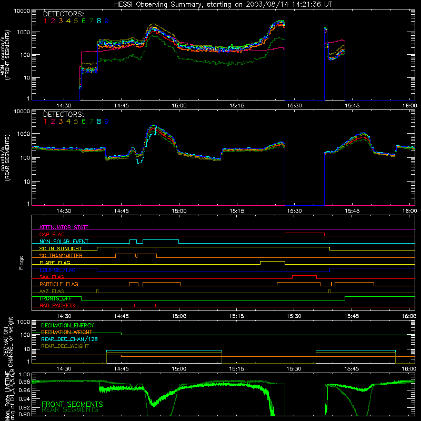The image size is (421, 421).
Task: Click the REAR_DEC_CHAN/128 legend label
Action: (69, 339)
